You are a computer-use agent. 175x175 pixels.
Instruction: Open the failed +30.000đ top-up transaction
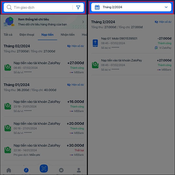tap(44, 150)
